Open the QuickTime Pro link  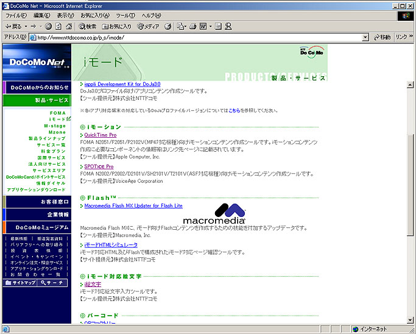100,135
